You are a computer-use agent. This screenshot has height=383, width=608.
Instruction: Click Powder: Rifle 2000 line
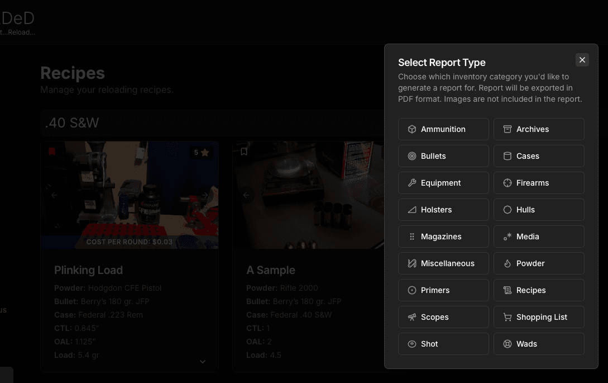coord(282,288)
